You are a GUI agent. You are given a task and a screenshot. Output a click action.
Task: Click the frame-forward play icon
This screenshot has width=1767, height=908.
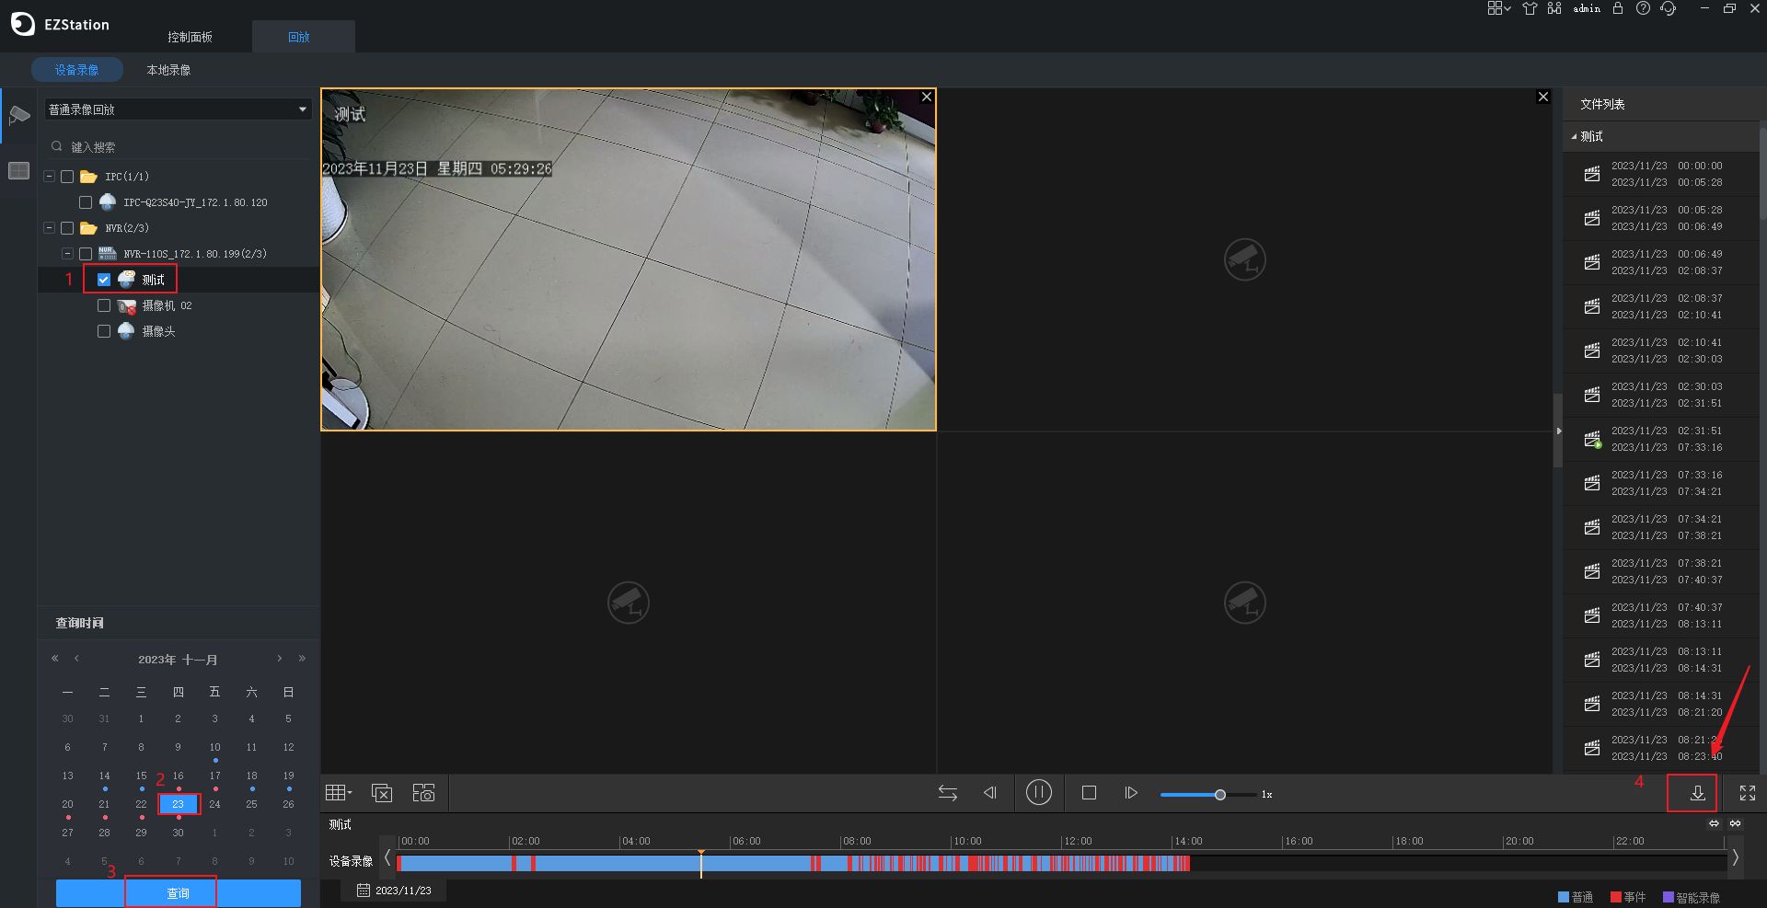tap(1131, 793)
